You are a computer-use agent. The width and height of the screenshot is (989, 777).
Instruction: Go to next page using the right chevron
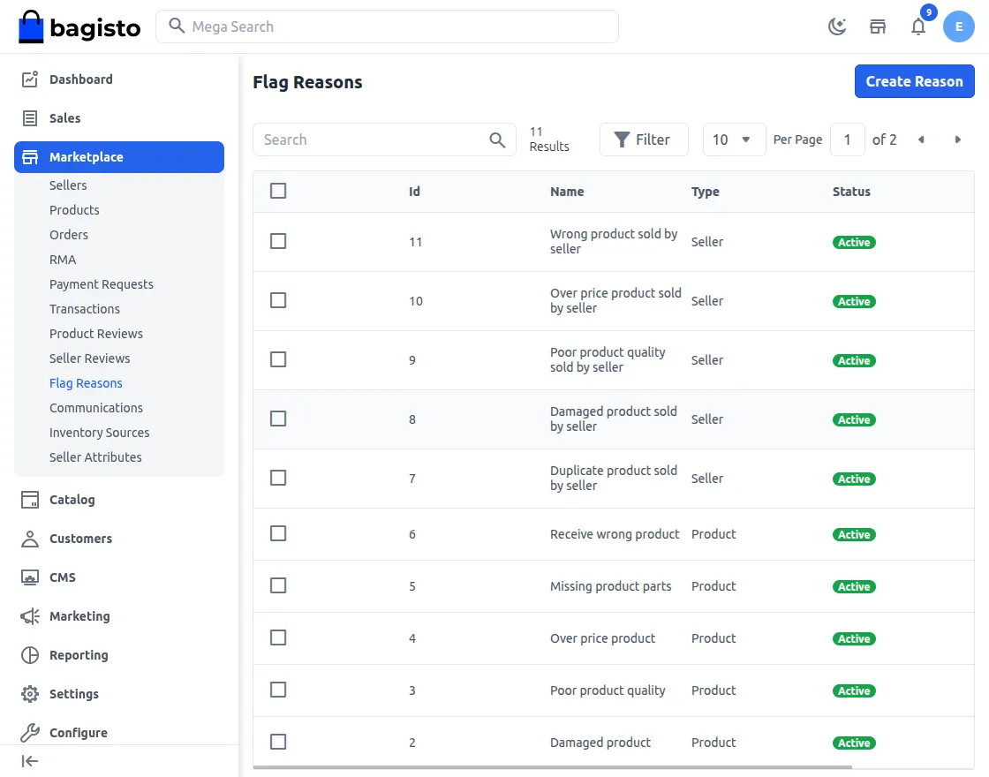tap(958, 140)
